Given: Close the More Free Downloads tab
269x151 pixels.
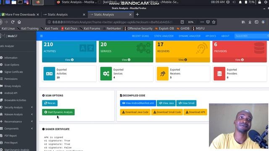Looking at the screenshot, I should pyautogui.click(x=38, y=15).
